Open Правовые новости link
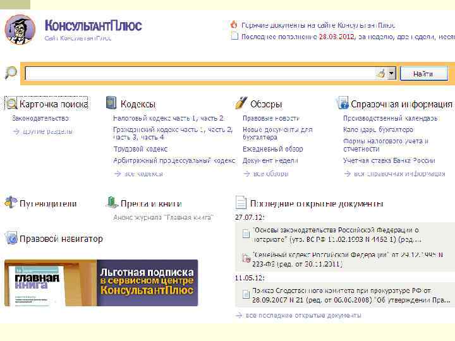Image resolution: width=455 pixels, height=341 pixels. coord(270,118)
